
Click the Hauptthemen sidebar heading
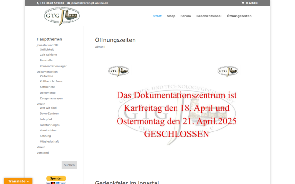[50, 39]
